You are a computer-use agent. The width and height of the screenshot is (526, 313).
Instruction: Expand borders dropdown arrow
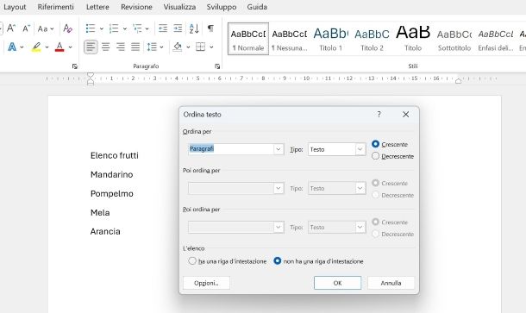tap(211, 47)
